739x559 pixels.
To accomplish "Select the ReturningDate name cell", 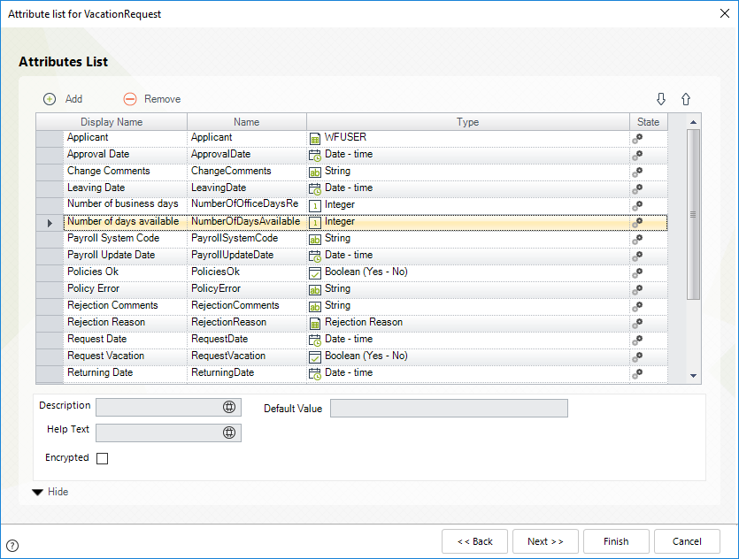I will [247, 373].
